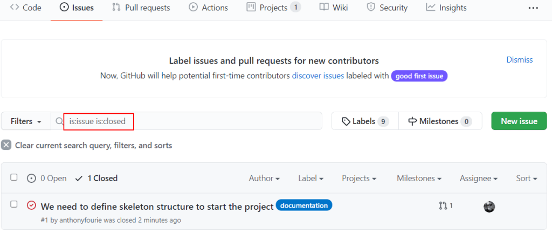
Task: Open the Actions tab
Action: (x=209, y=8)
